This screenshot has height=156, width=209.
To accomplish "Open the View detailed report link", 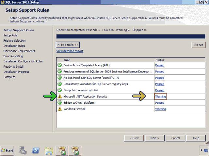I will tap(70, 51).
